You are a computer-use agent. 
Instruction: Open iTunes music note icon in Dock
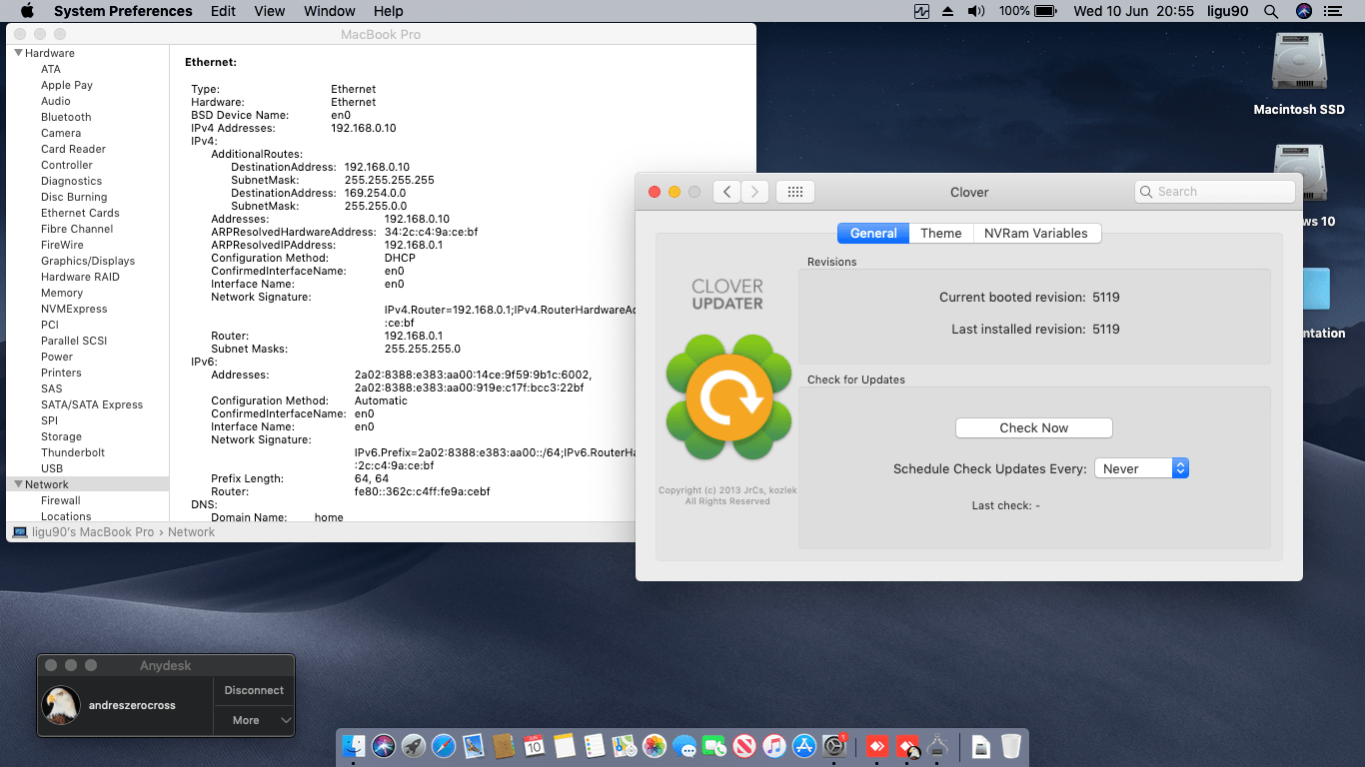point(774,746)
